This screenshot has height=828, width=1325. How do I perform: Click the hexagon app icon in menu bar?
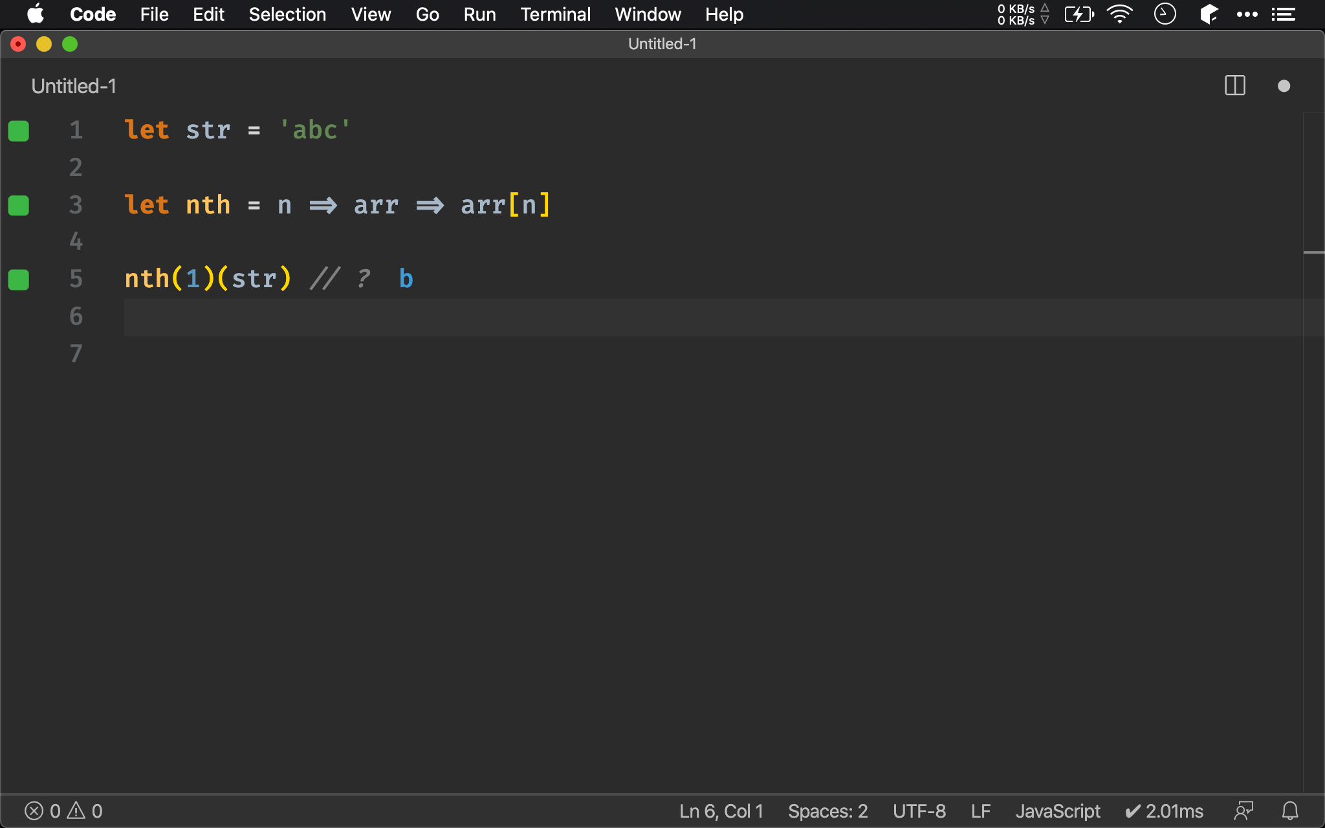click(1209, 14)
